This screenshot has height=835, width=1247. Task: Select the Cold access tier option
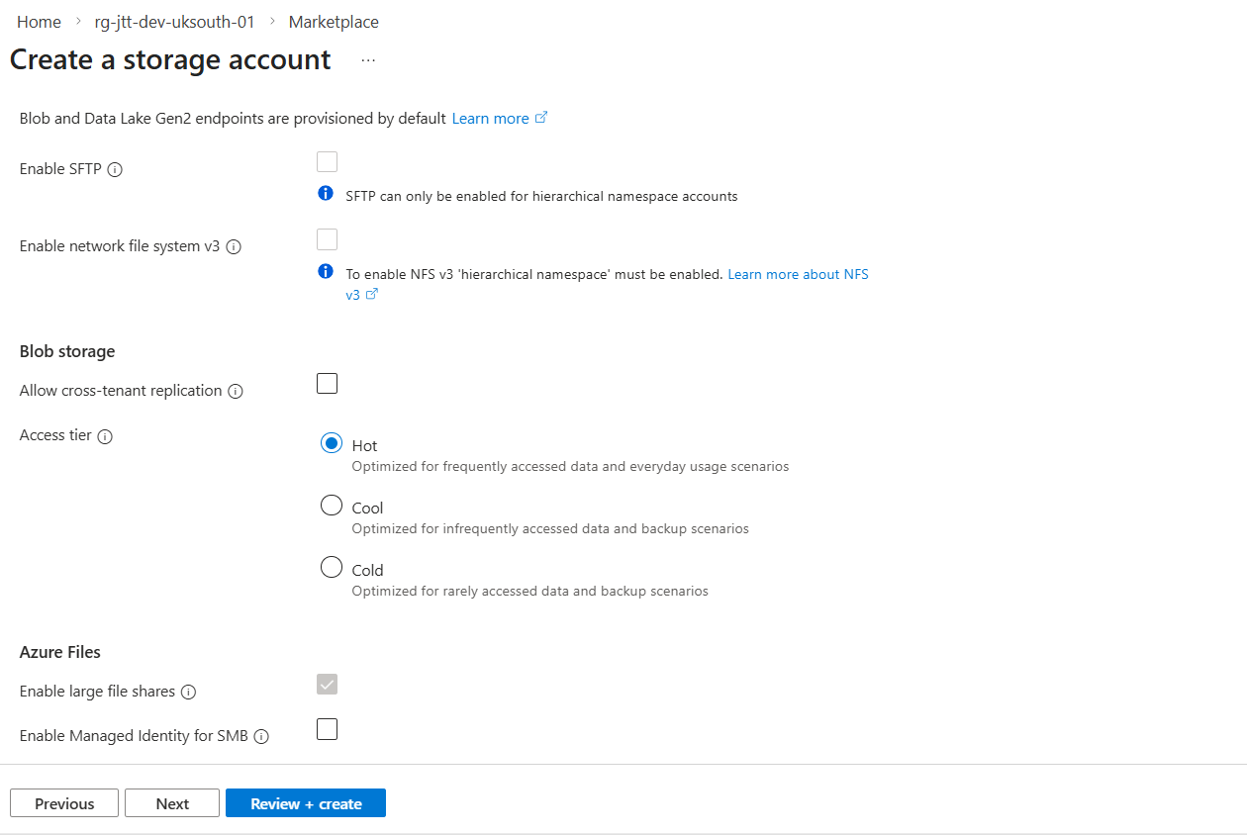(332, 568)
